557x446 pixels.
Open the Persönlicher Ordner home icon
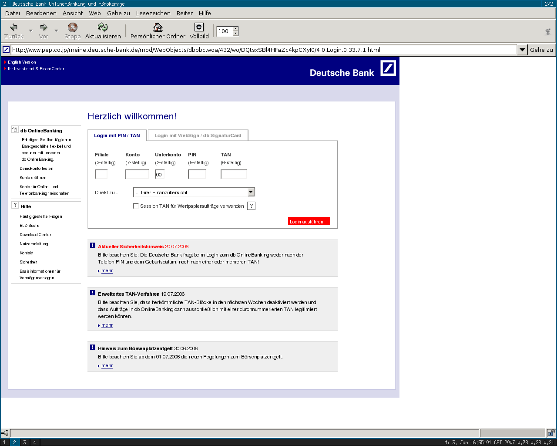[x=158, y=27]
